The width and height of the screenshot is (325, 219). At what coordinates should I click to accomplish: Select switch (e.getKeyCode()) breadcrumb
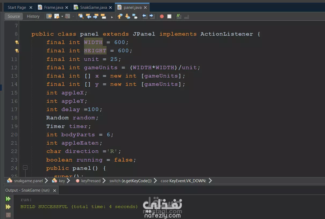point(130,181)
